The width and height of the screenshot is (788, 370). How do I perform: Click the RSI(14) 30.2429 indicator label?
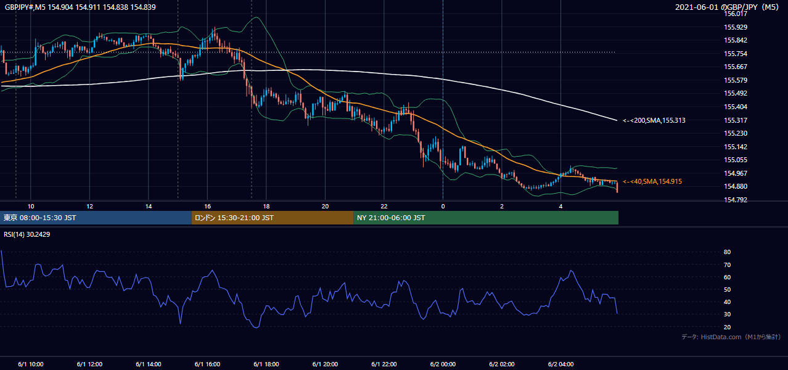tap(28, 234)
